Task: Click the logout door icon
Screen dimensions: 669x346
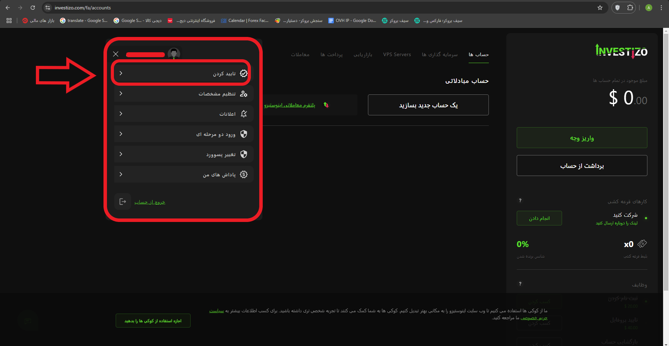Action: point(123,201)
